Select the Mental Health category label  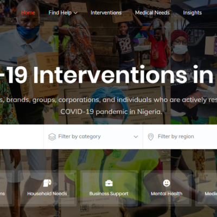[x=167, y=194]
